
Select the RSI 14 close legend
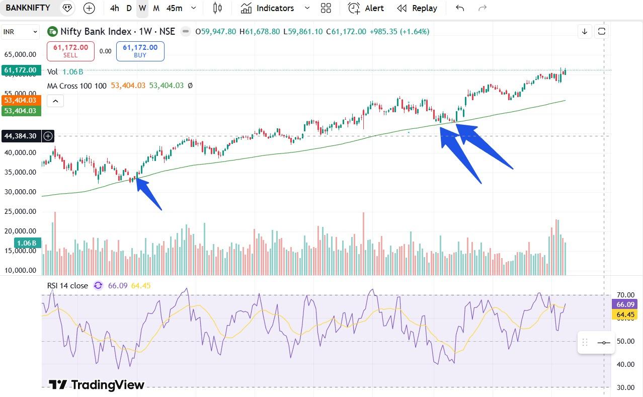tap(67, 285)
